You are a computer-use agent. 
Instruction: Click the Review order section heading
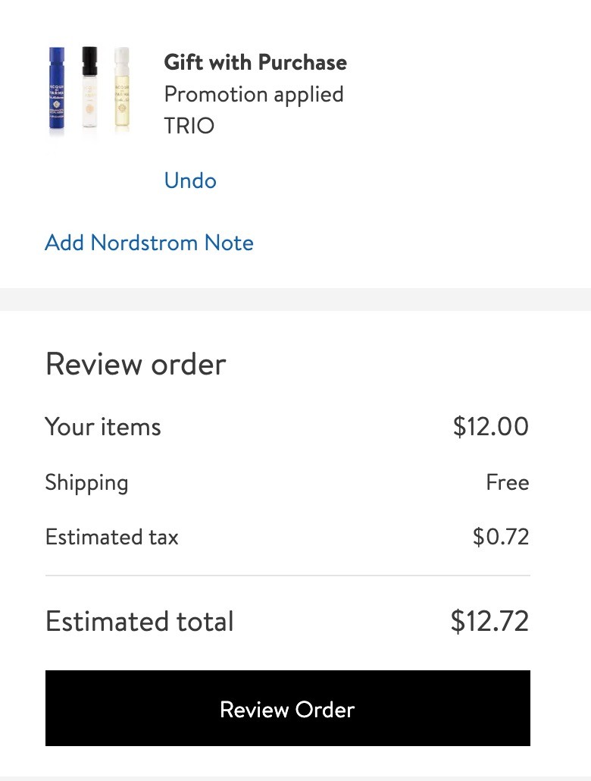(x=136, y=364)
